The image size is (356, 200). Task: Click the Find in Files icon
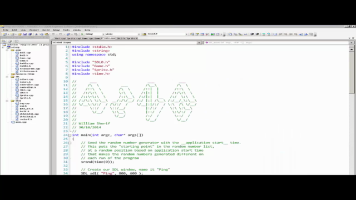[144, 34]
